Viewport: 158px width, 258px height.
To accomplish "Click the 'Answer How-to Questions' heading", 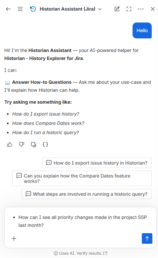I will [42, 82].
